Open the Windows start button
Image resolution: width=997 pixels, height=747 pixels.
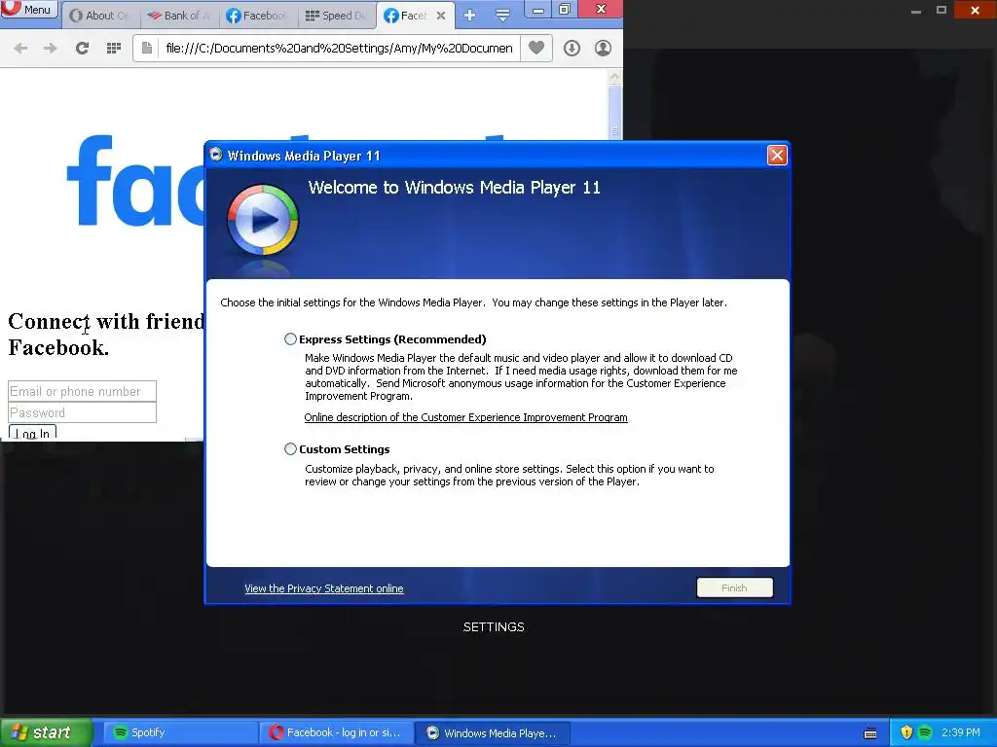coord(45,732)
